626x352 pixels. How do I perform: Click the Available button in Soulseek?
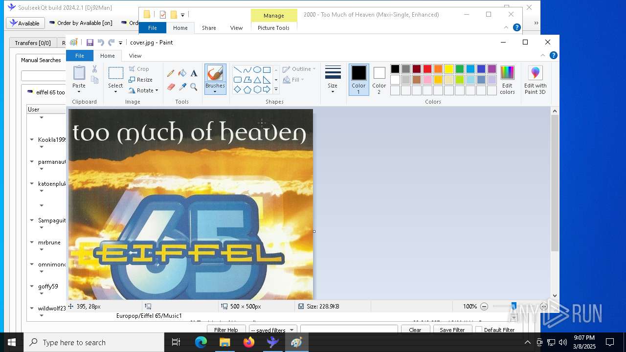coord(25,23)
